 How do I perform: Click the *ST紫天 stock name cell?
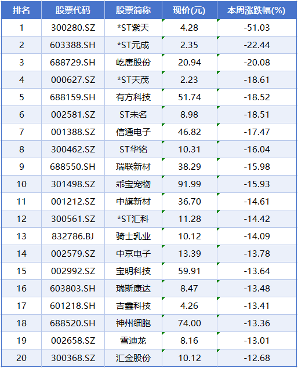pyautogui.click(x=133, y=28)
